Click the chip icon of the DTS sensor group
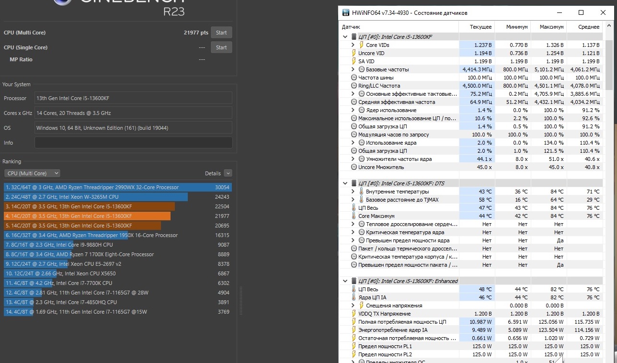This screenshot has height=363, width=617. pyautogui.click(x=354, y=183)
